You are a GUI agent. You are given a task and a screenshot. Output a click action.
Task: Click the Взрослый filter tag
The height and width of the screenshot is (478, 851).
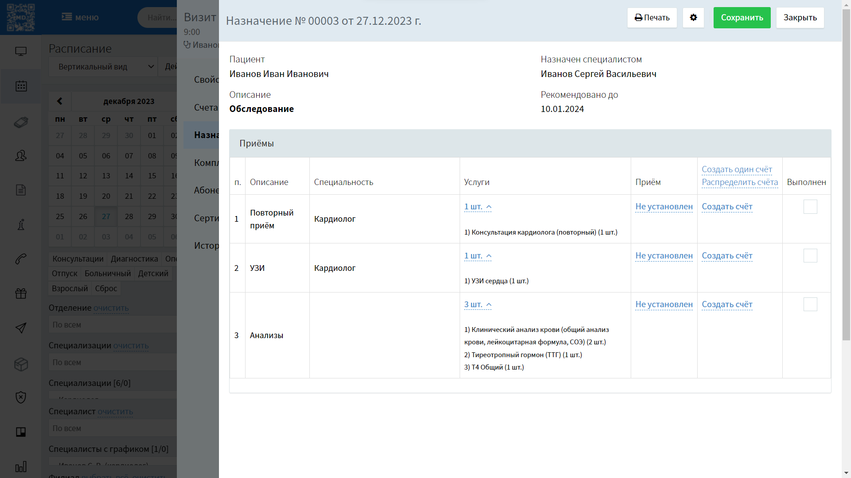coord(70,289)
